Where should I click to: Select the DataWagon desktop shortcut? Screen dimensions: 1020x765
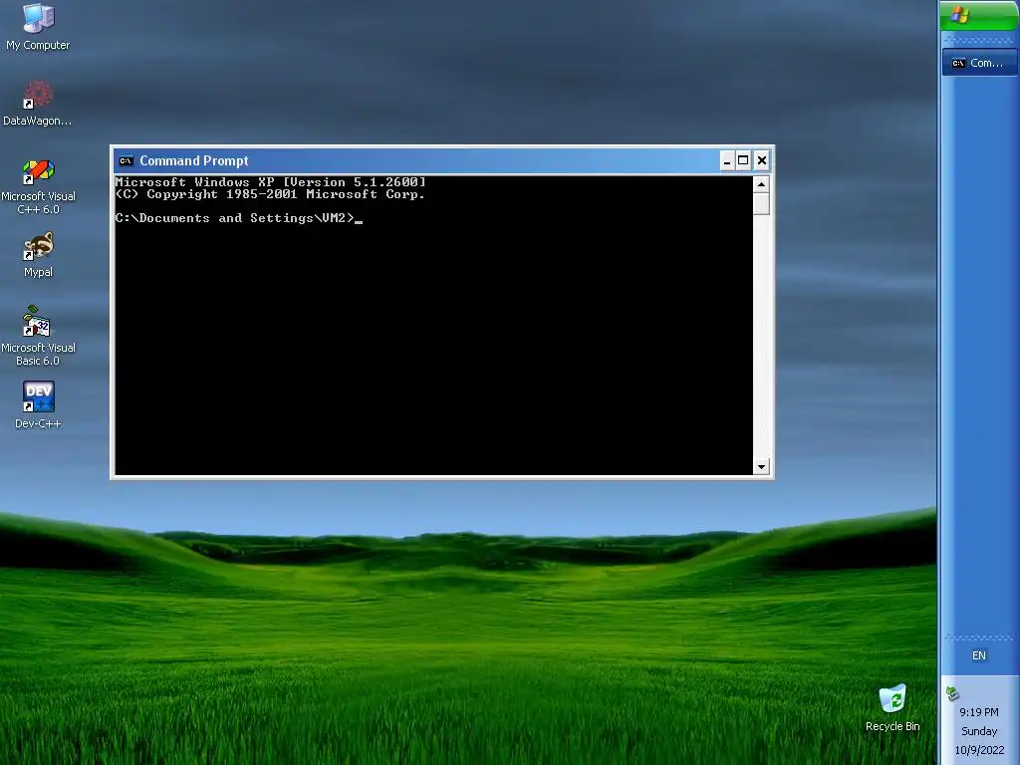coord(38,103)
